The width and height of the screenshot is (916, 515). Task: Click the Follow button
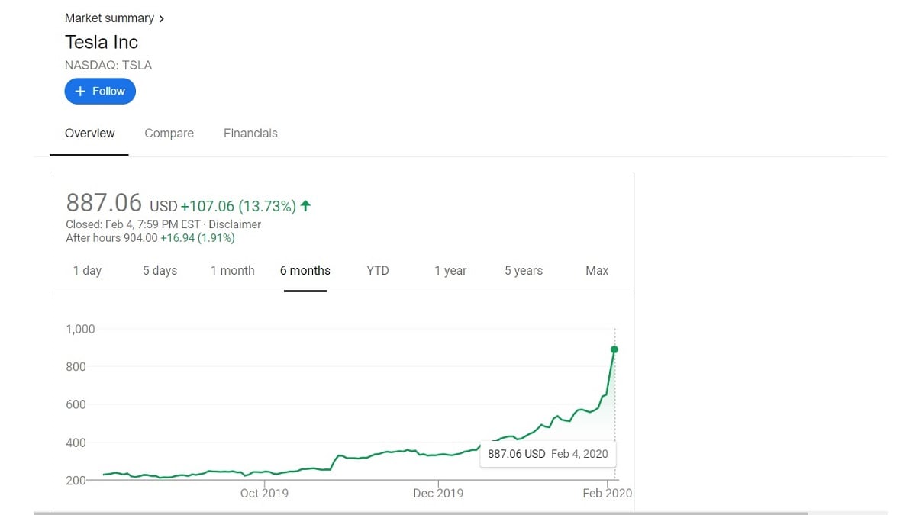(100, 91)
